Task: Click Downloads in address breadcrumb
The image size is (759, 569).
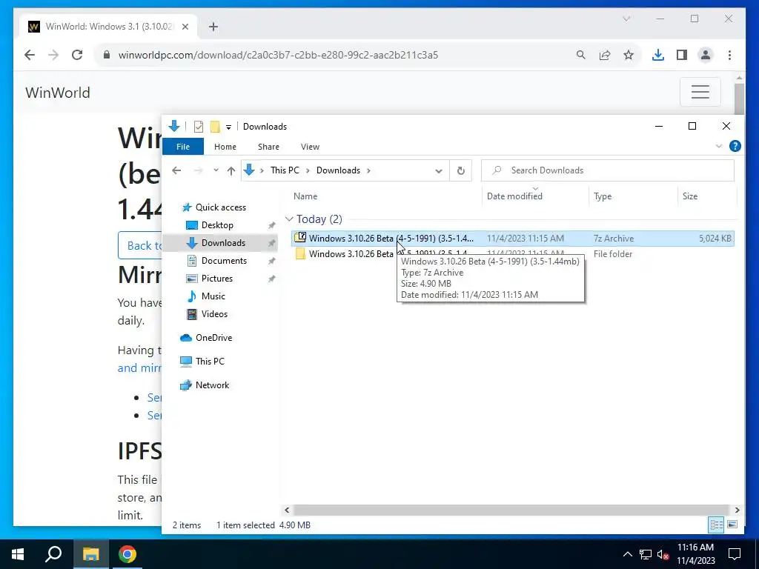Action: [338, 170]
